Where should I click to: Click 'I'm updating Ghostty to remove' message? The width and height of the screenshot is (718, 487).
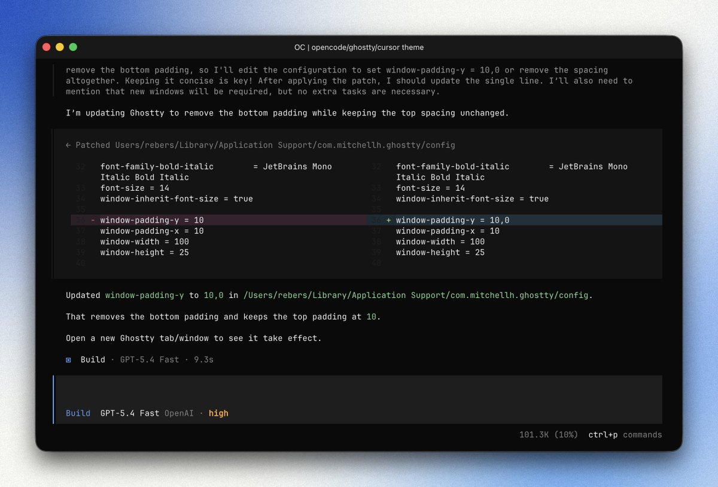(287, 113)
